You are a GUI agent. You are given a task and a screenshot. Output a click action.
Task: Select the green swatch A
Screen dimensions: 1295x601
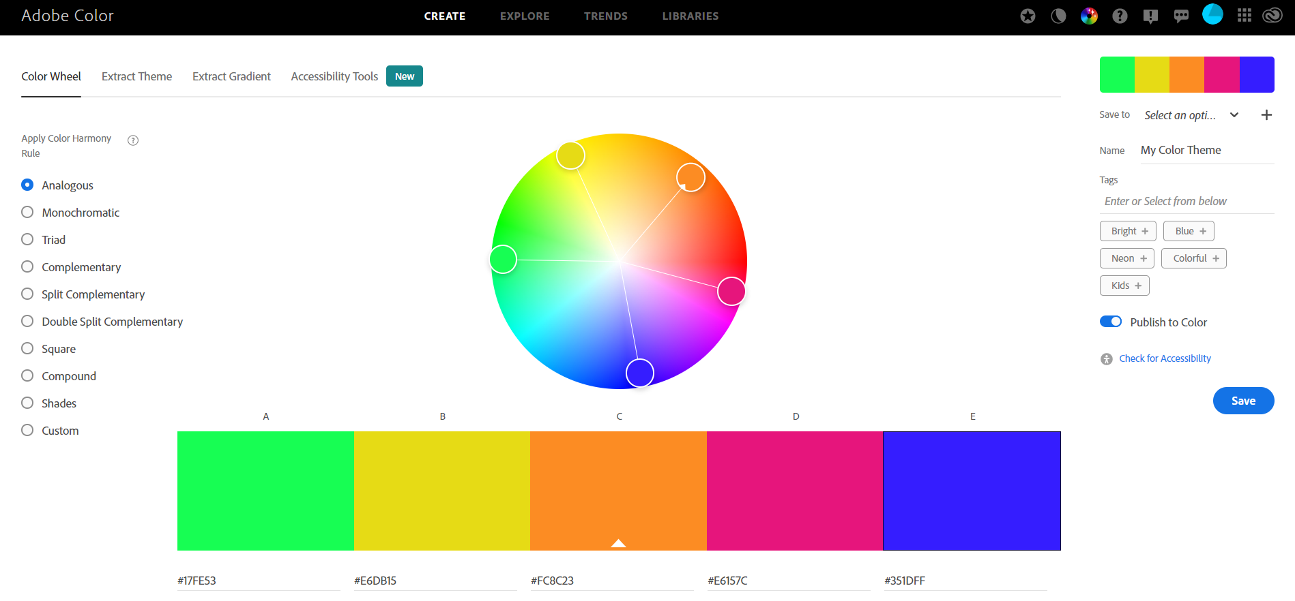pyautogui.click(x=265, y=491)
